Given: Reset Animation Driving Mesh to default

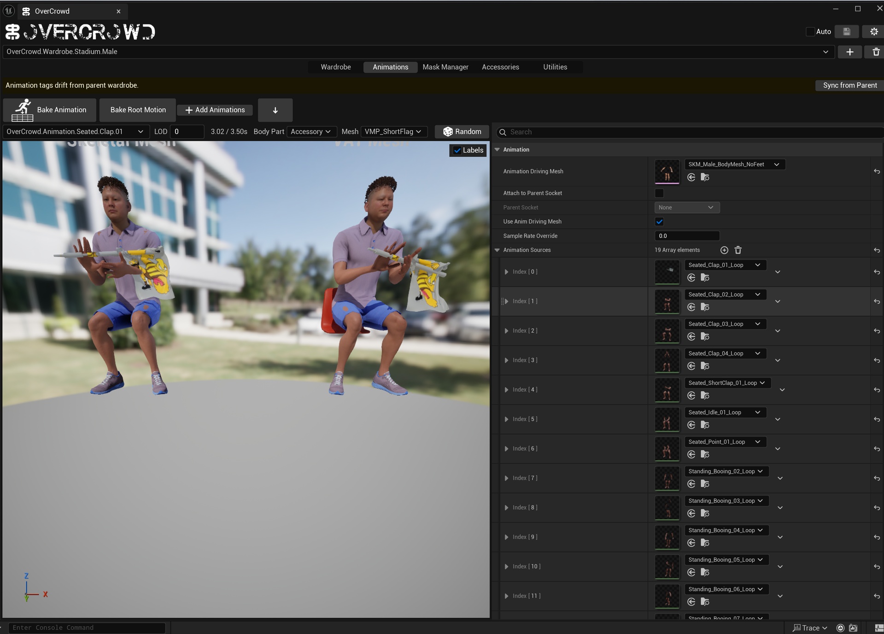Looking at the screenshot, I should [877, 171].
